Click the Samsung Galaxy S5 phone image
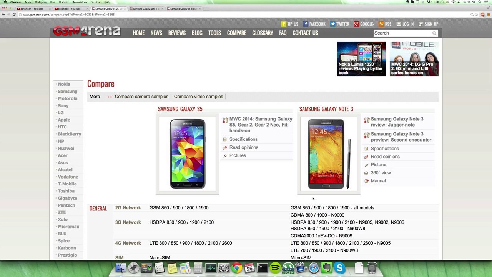Screen dimensions: 492x277 pyautogui.click(x=188, y=154)
